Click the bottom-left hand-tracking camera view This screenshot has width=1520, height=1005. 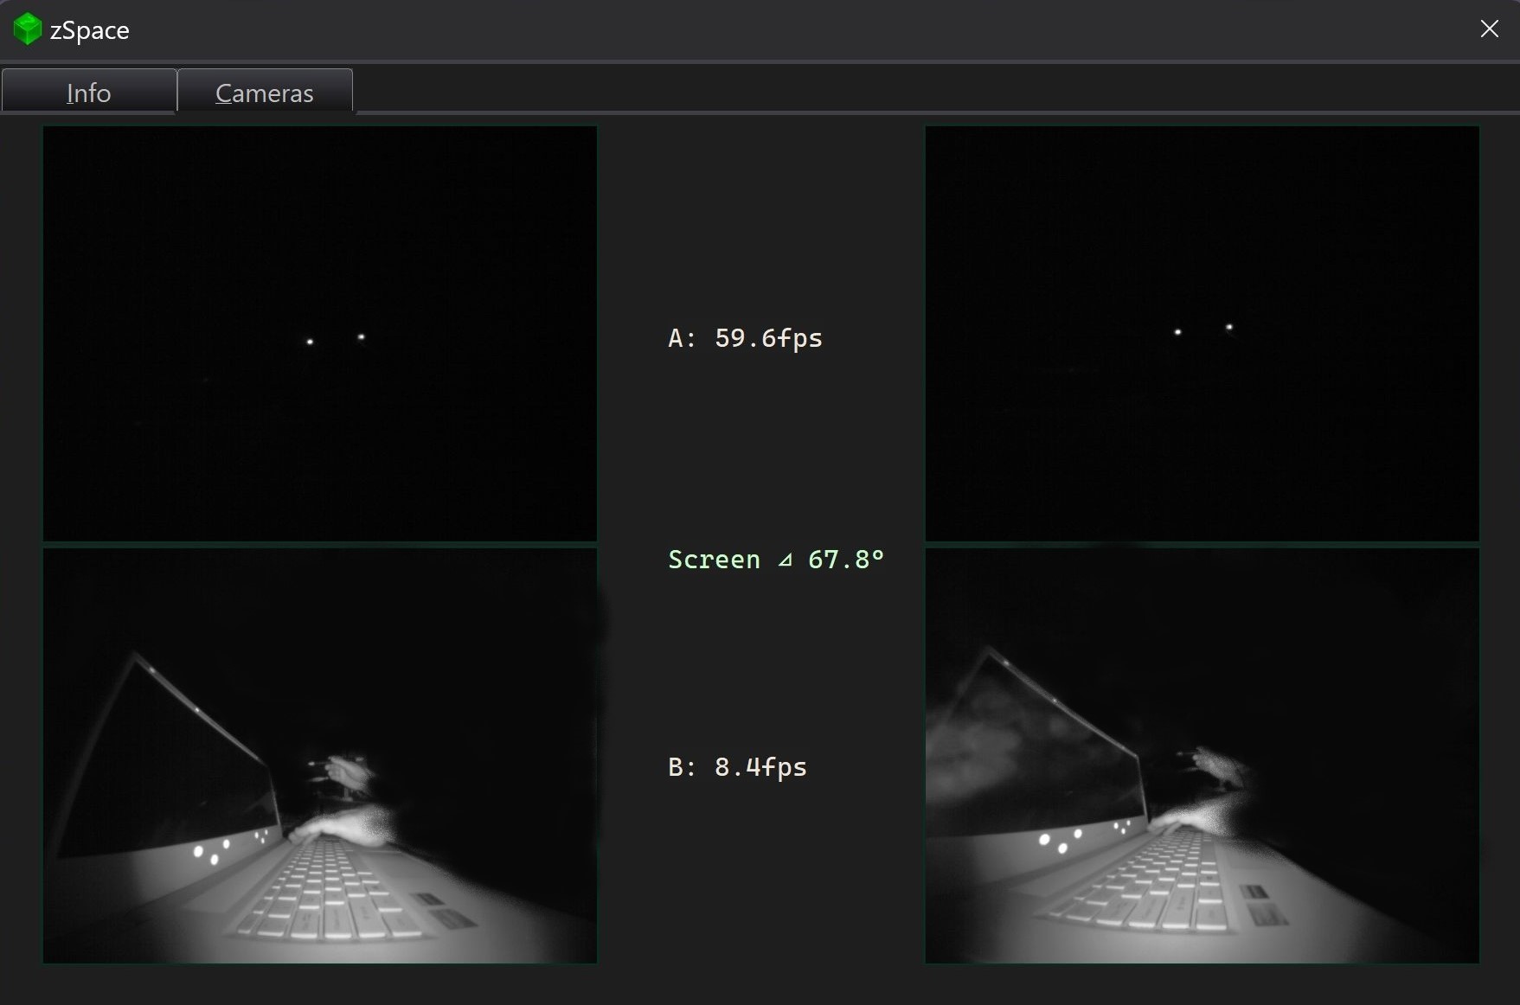tap(320, 754)
